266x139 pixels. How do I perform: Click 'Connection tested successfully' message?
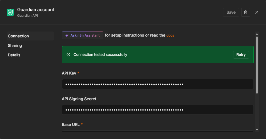point(100,54)
